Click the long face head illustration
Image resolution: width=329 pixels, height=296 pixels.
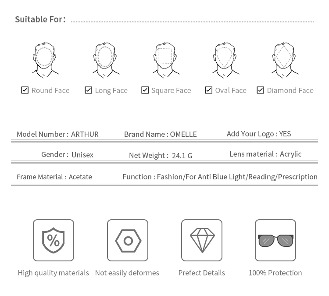(x=105, y=60)
